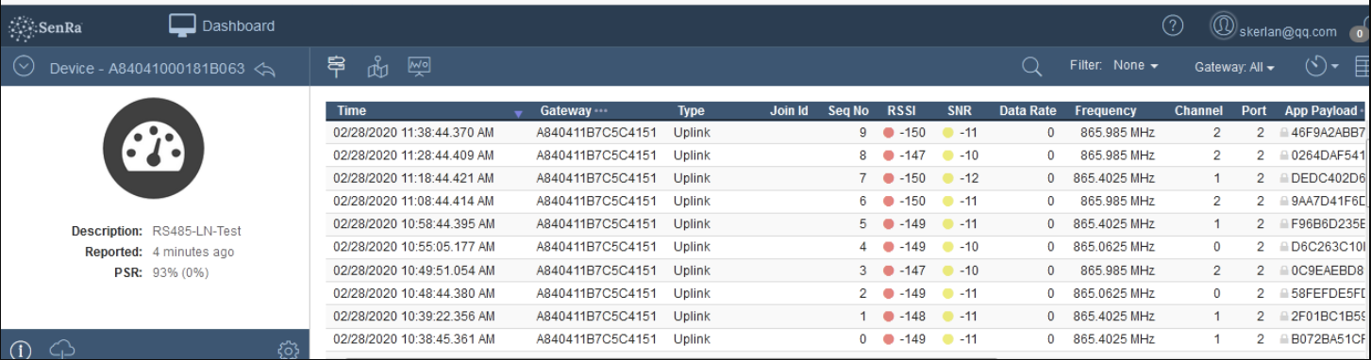Screen dimensions: 1371x360
Task: Select row with time 11:28:44.409 AM
Action: click(847, 155)
